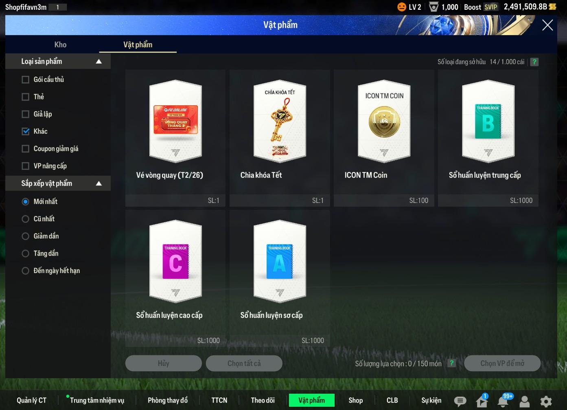Open the user profile icon
The width and height of the screenshot is (567, 410).
click(x=525, y=401)
